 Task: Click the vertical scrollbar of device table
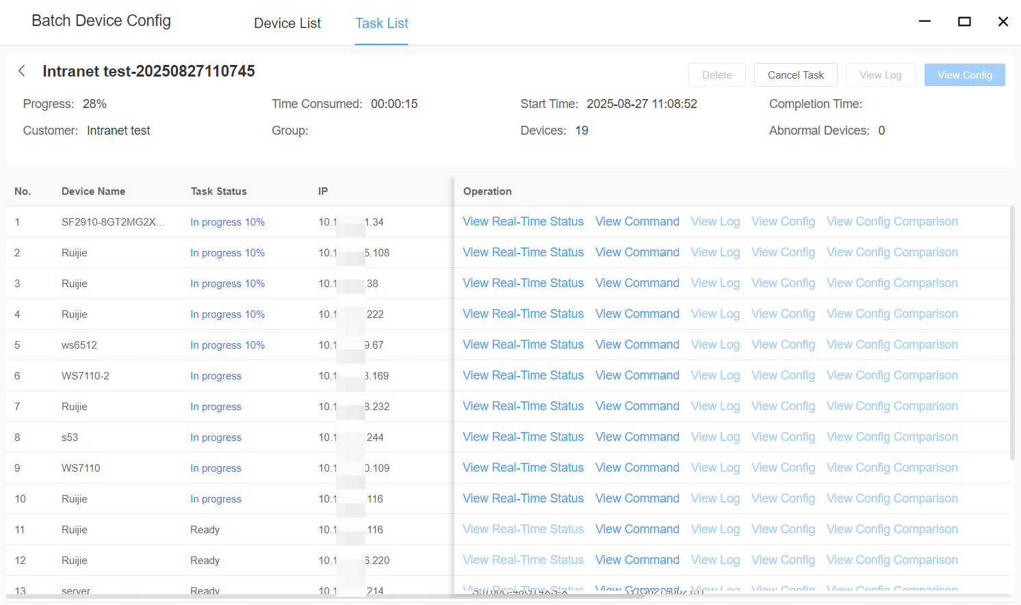[1012, 333]
